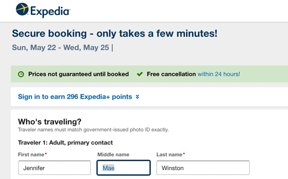288x179 pixels.
Task: Click the government-issued photo ID notice text
Action: [93, 130]
